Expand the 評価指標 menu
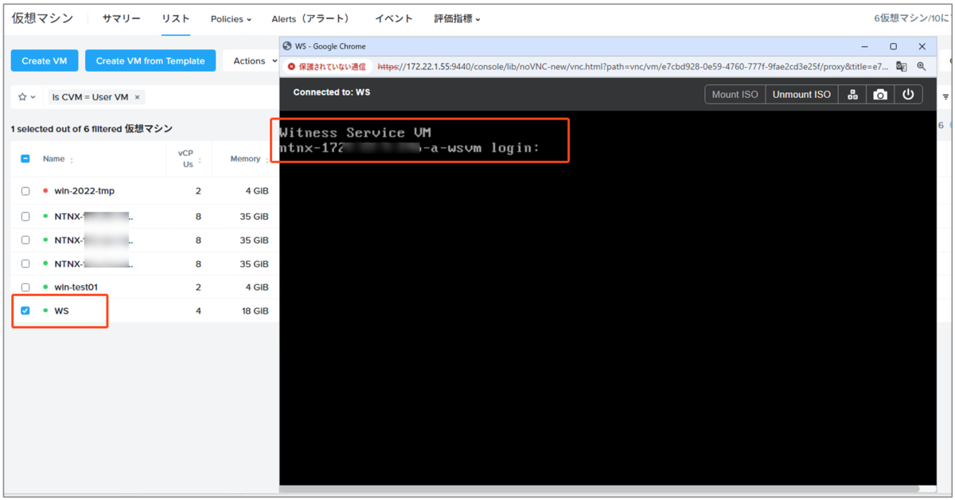Viewport: 955px width, 500px height. (x=457, y=19)
